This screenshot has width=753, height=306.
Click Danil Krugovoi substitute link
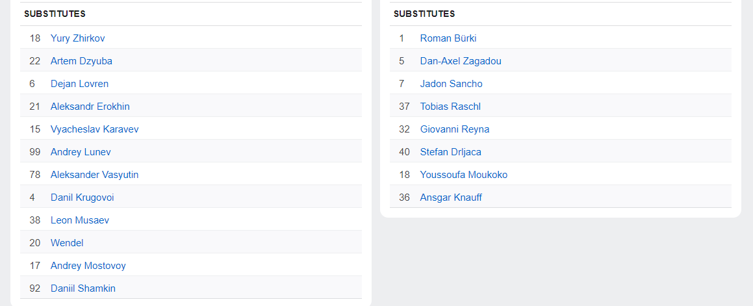click(x=82, y=198)
